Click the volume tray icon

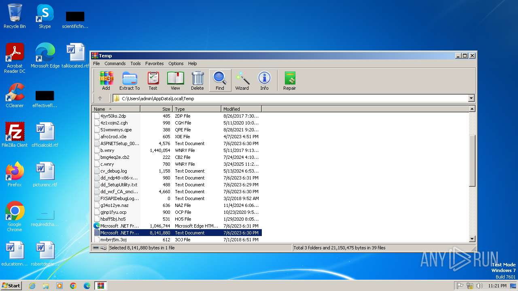(480, 286)
